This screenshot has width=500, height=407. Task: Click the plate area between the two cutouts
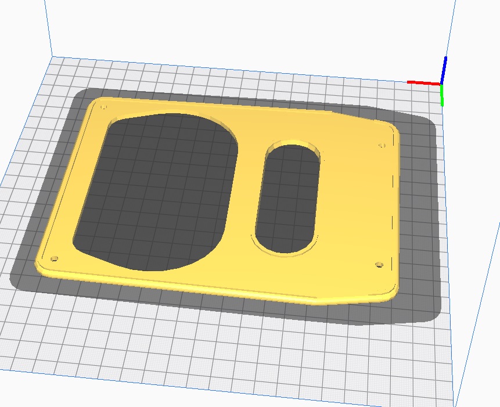(x=247, y=192)
